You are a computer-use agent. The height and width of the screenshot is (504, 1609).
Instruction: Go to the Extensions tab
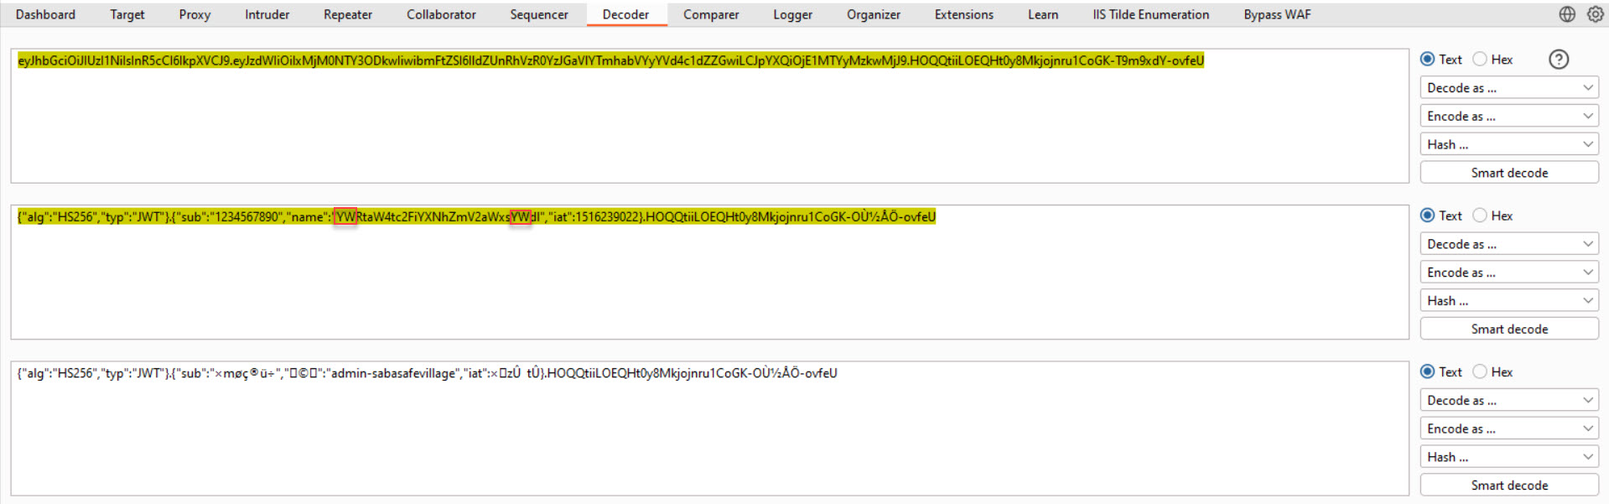[x=964, y=14]
